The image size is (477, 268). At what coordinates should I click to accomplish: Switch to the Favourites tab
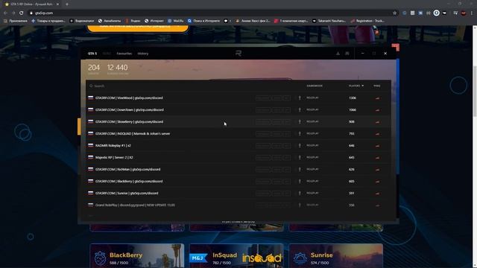pos(124,54)
